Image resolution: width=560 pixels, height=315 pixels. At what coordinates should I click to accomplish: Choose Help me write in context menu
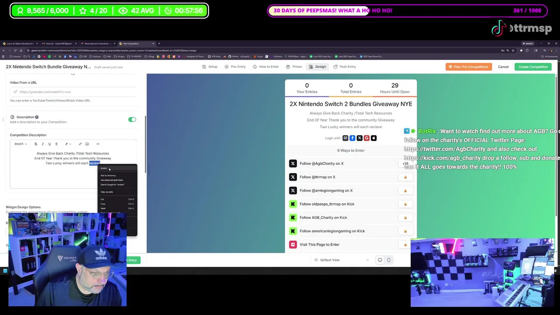pos(117,192)
